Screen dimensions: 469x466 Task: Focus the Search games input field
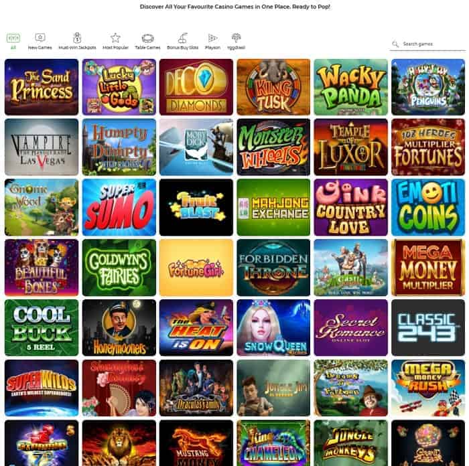(x=427, y=44)
